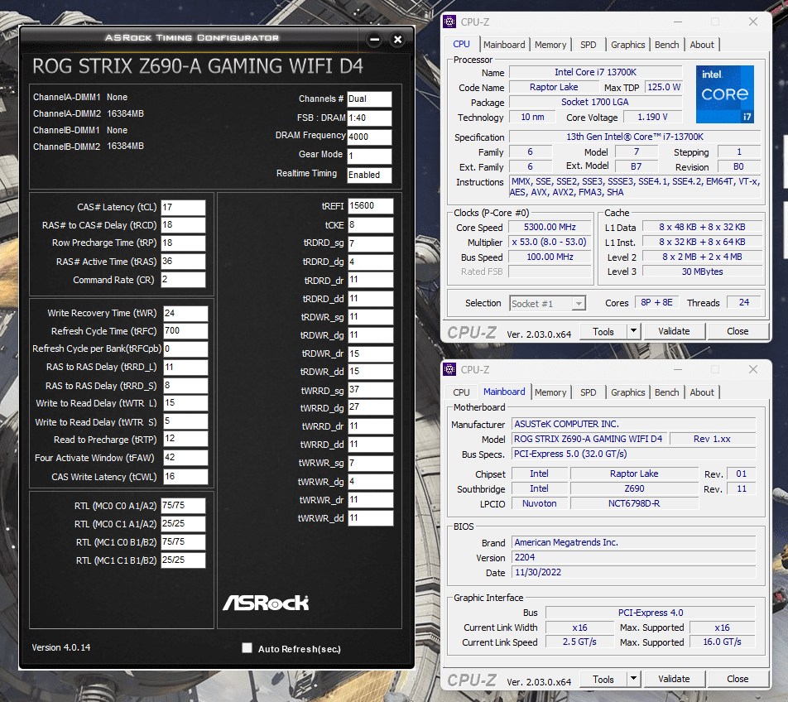Click the 'NCT6798D-R' LPCIO value

(634, 503)
